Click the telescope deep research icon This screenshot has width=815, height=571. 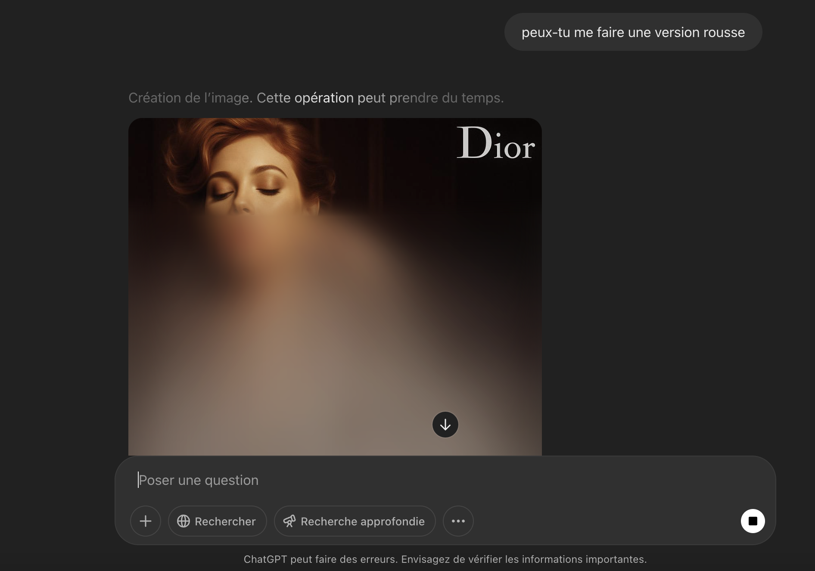coord(289,521)
